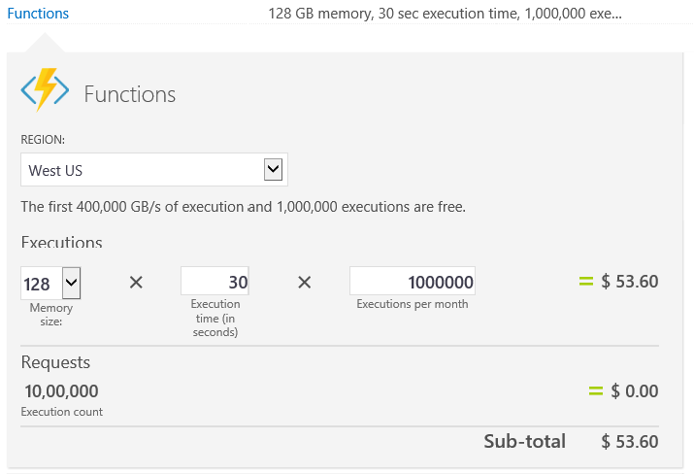The width and height of the screenshot is (694, 474).
Task: Click the 10,00,000 execution count value
Action: 60,391
